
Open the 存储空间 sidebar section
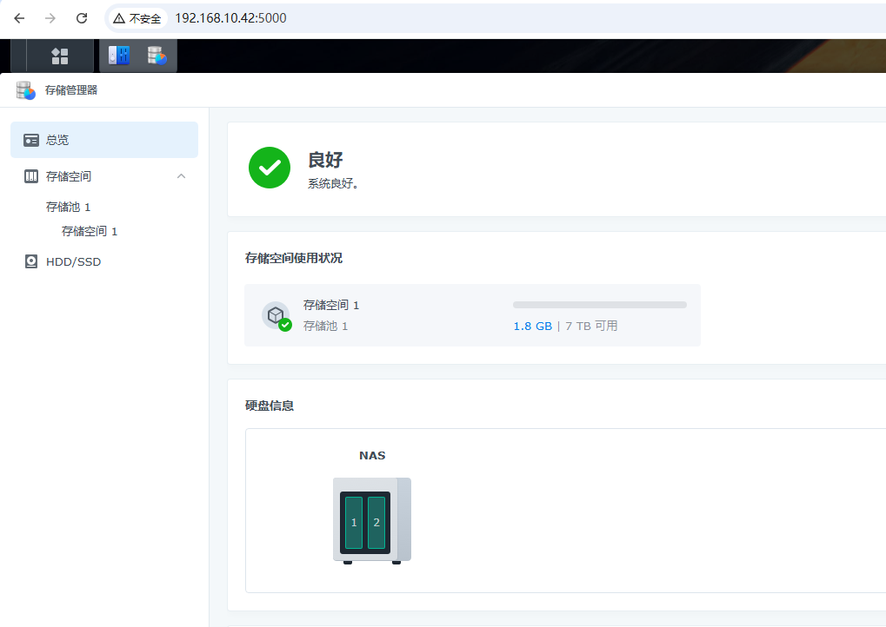pos(69,176)
